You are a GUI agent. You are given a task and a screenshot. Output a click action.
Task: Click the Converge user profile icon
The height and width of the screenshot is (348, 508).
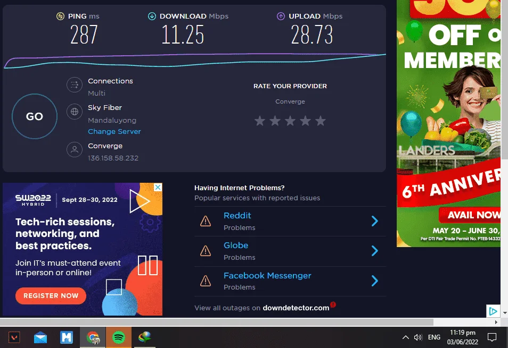pos(75,150)
